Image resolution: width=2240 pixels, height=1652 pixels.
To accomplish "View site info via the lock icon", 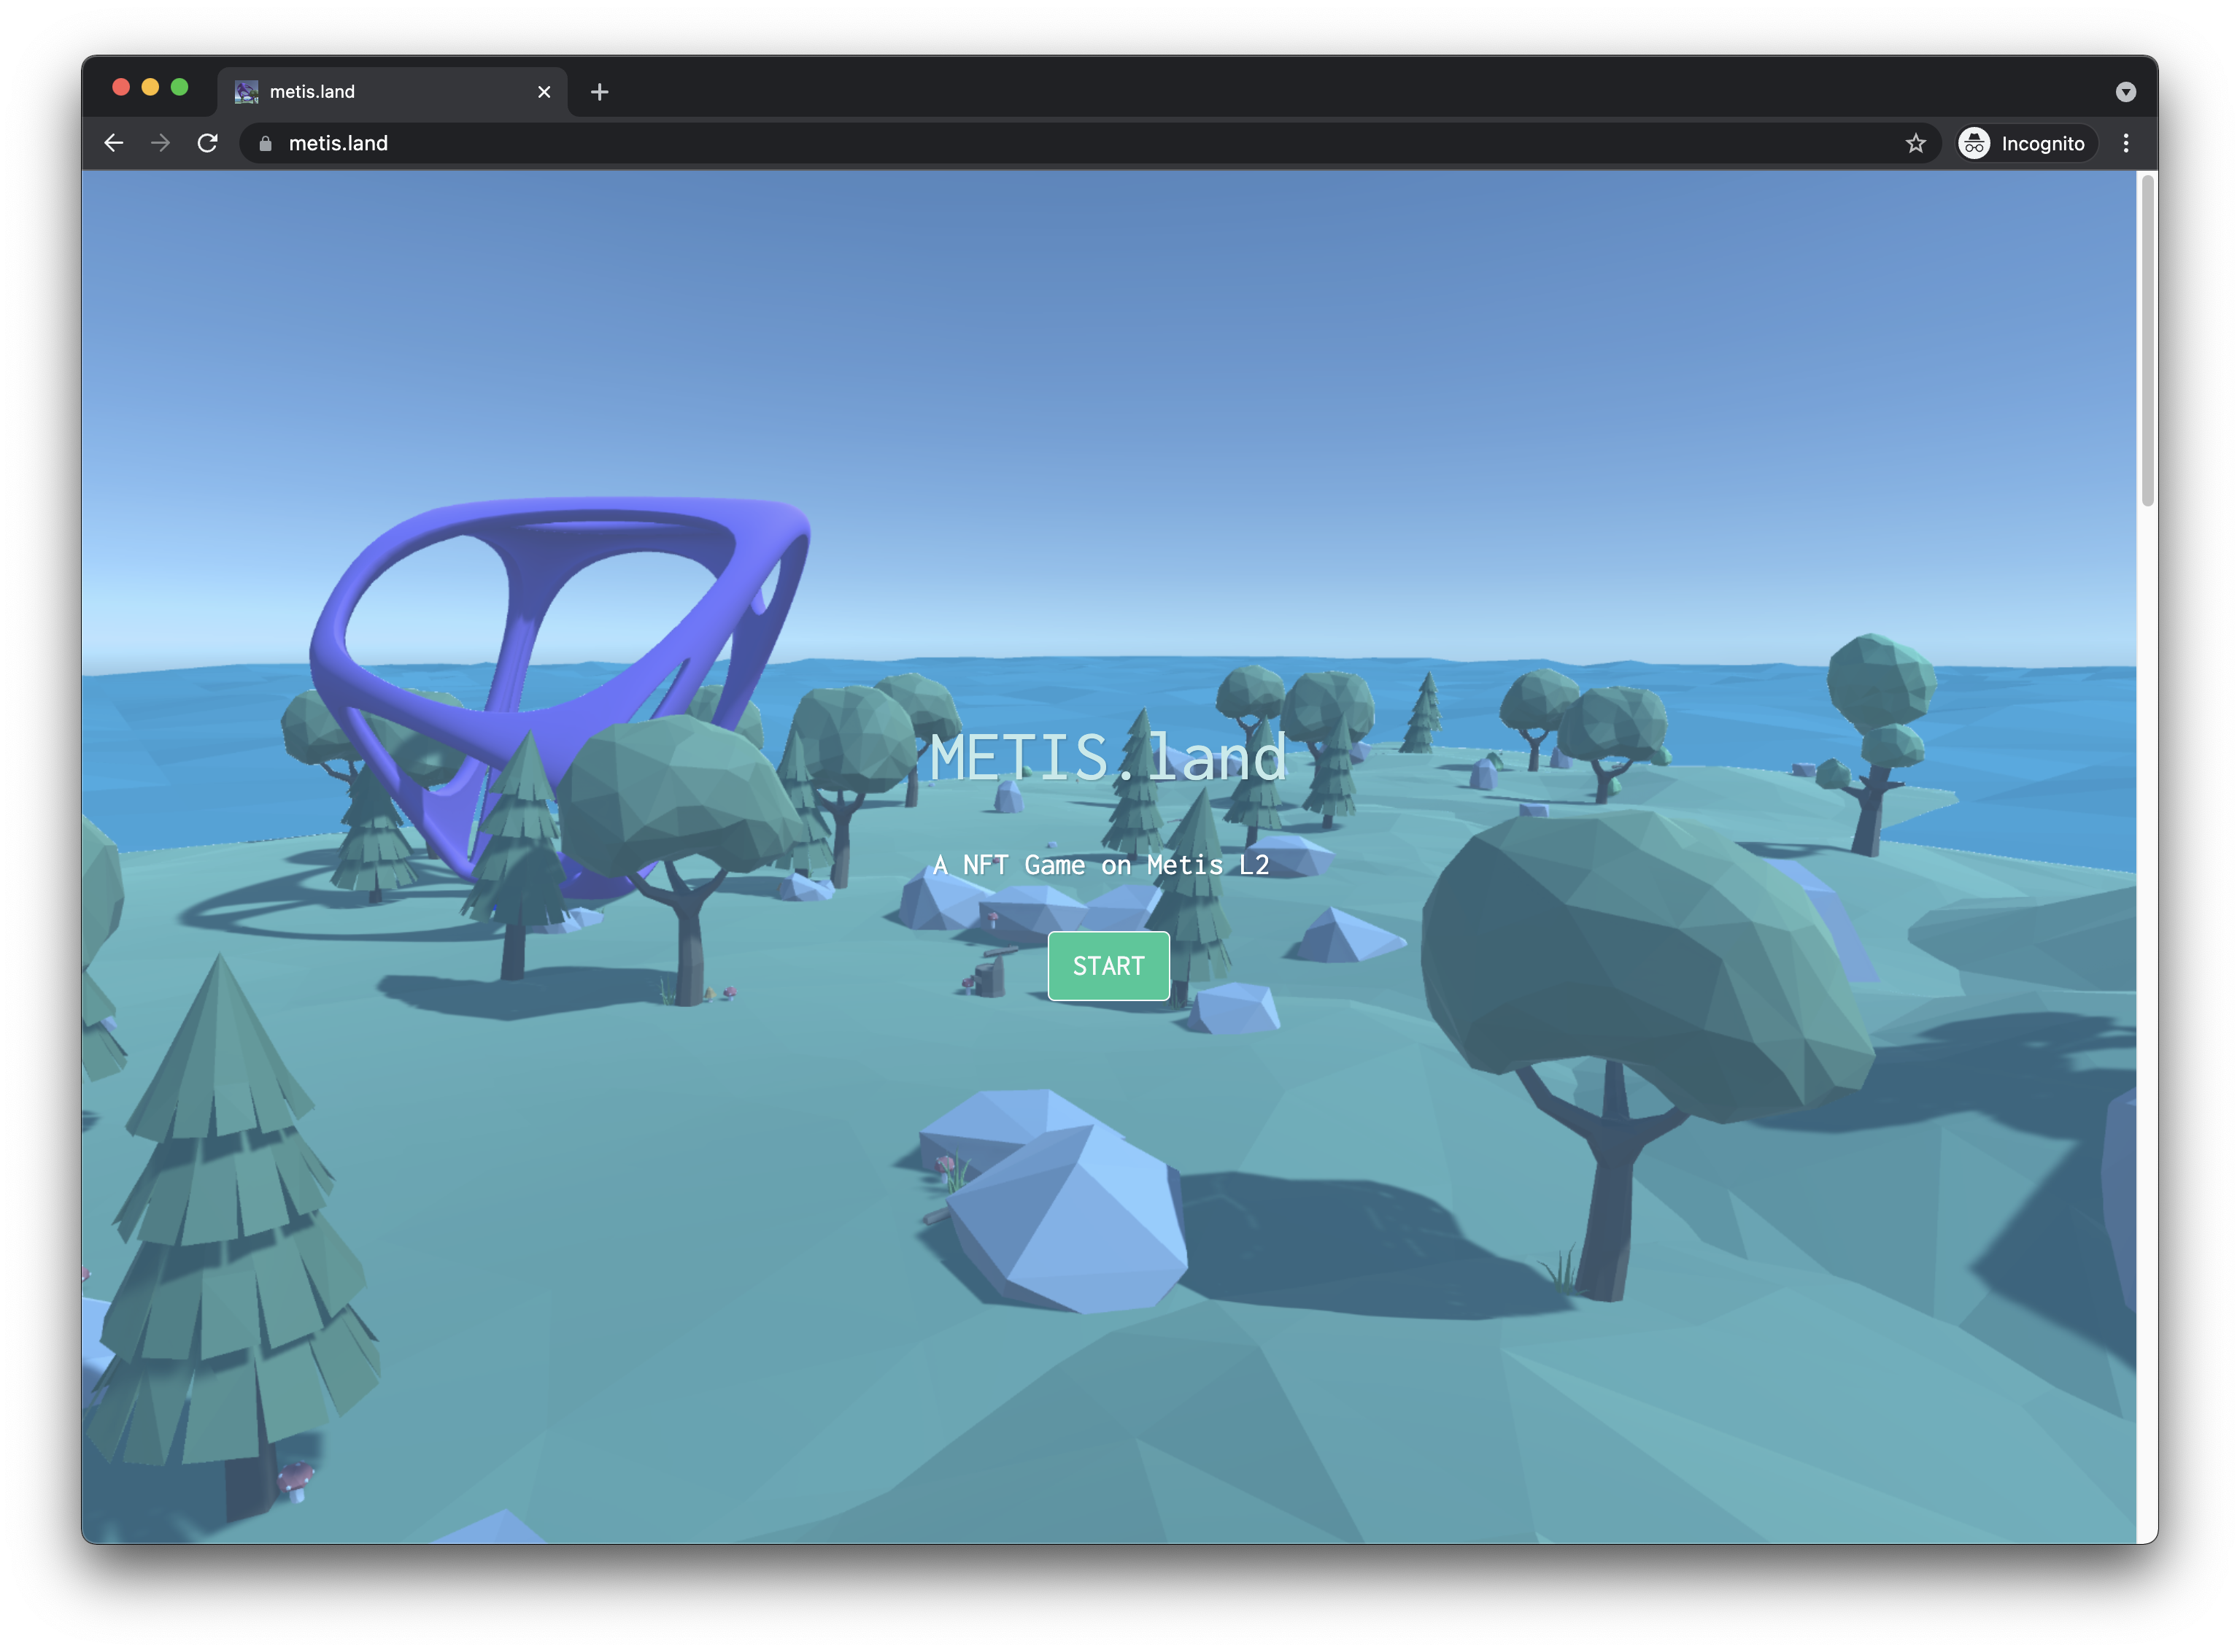I will [x=265, y=143].
